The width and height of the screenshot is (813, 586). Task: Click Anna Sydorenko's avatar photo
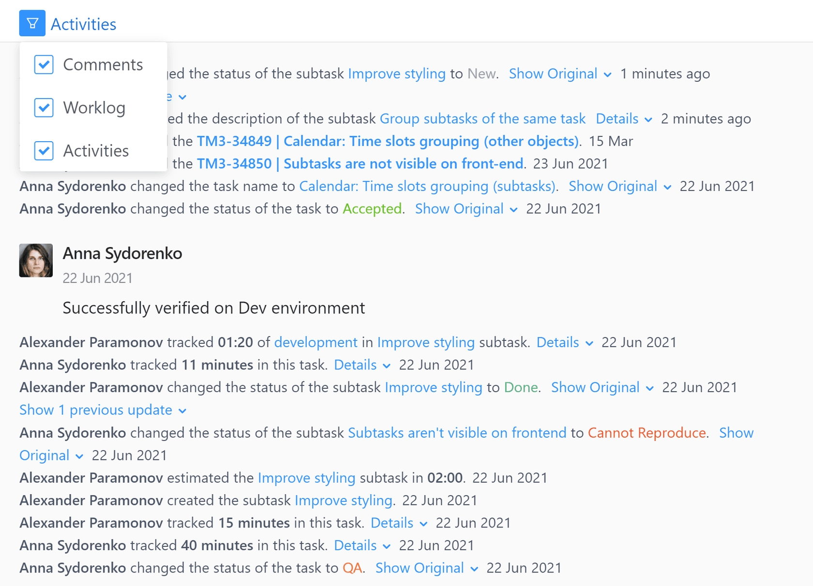[x=36, y=260]
